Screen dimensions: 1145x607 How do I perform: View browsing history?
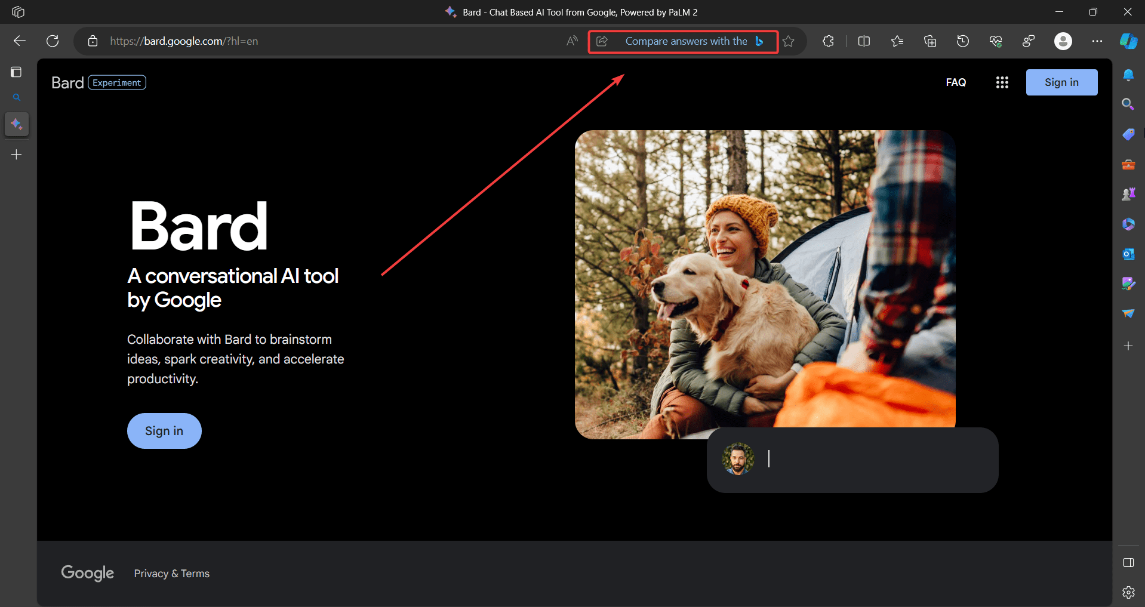pos(963,41)
